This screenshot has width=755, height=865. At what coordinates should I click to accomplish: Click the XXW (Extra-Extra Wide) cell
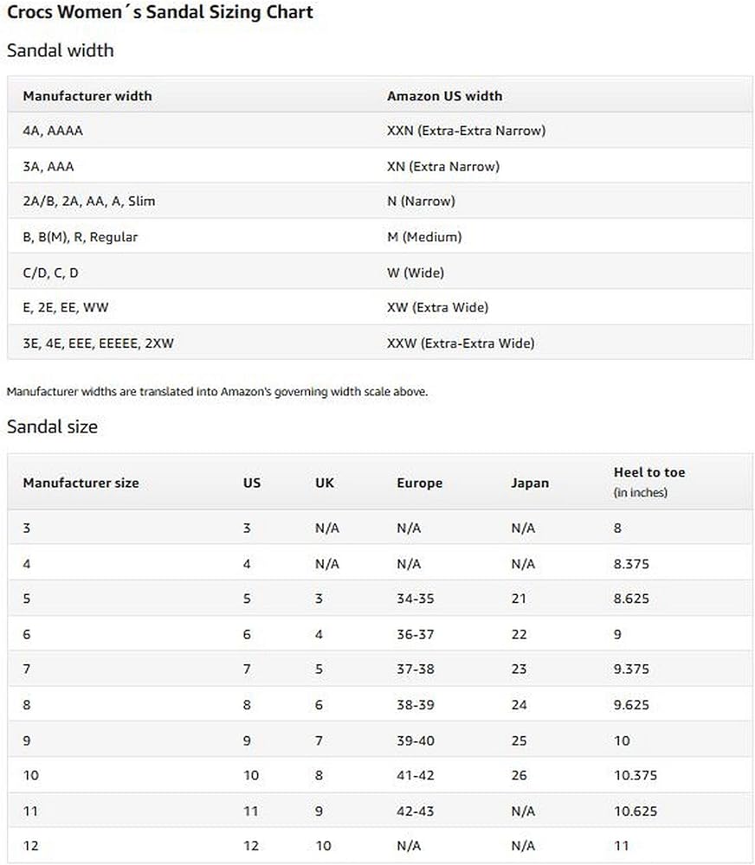coord(461,343)
